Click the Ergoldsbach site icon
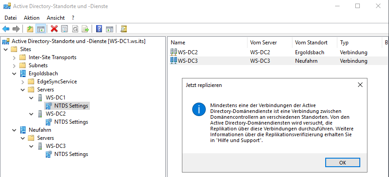The width and height of the screenshot is (389, 177). pos(23,73)
